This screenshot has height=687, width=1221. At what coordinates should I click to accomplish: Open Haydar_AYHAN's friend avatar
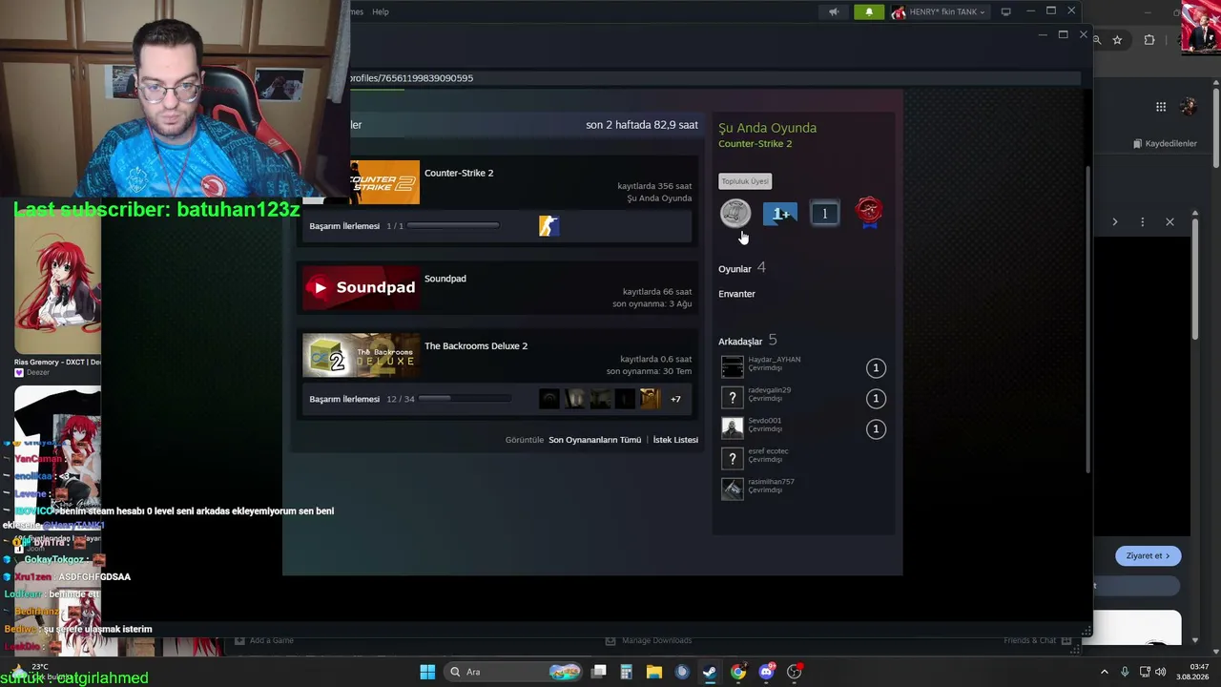[732, 366]
